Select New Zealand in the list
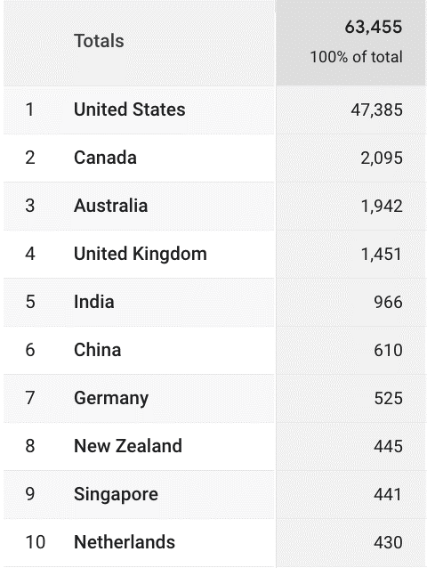 pyautogui.click(x=128, y=446)
